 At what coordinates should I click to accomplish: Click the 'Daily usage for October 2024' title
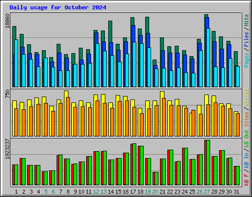(58, 7)
